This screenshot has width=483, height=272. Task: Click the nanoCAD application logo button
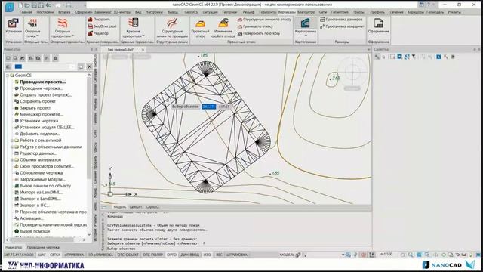[10, 7]
